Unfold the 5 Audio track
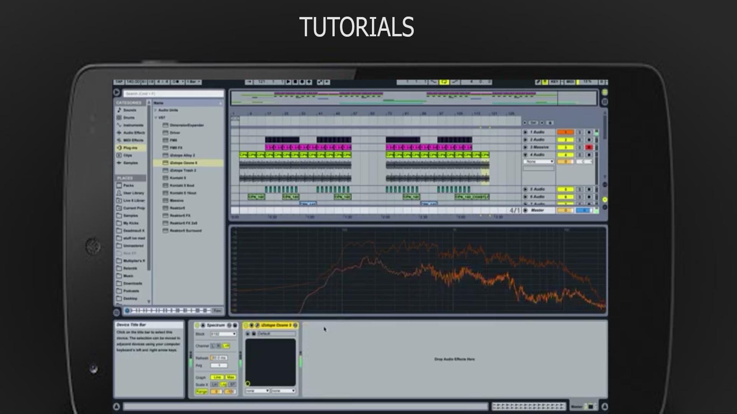The image size is (737, 414). point(525,189)
